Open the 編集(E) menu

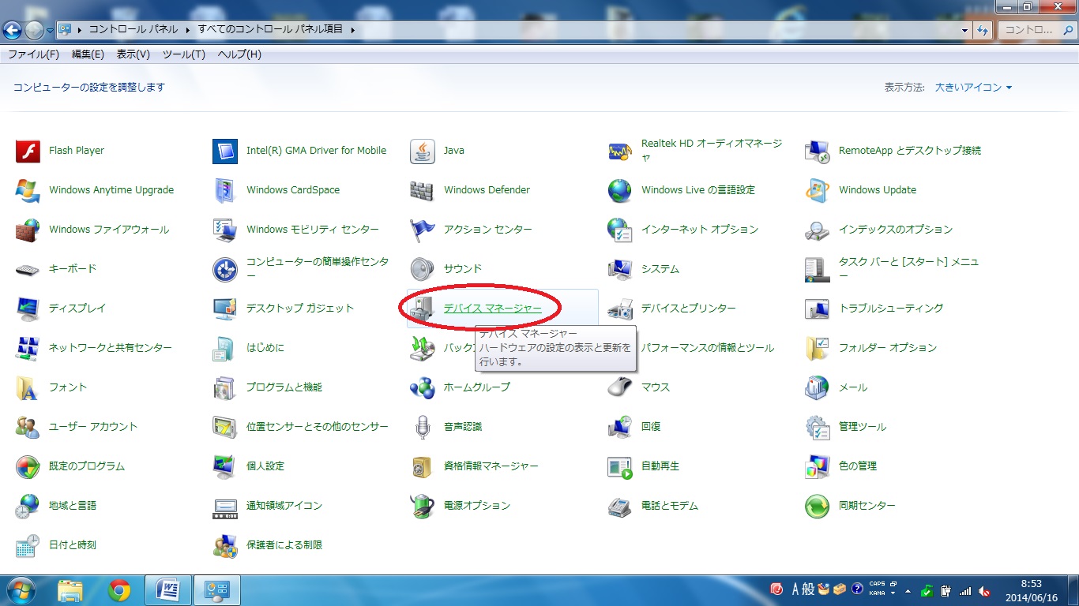pos(88,54)
